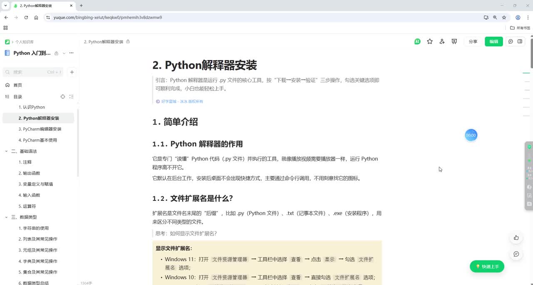Open the add collaborator icon
This screenshot has height=285, width=533.
coord(442,42)
